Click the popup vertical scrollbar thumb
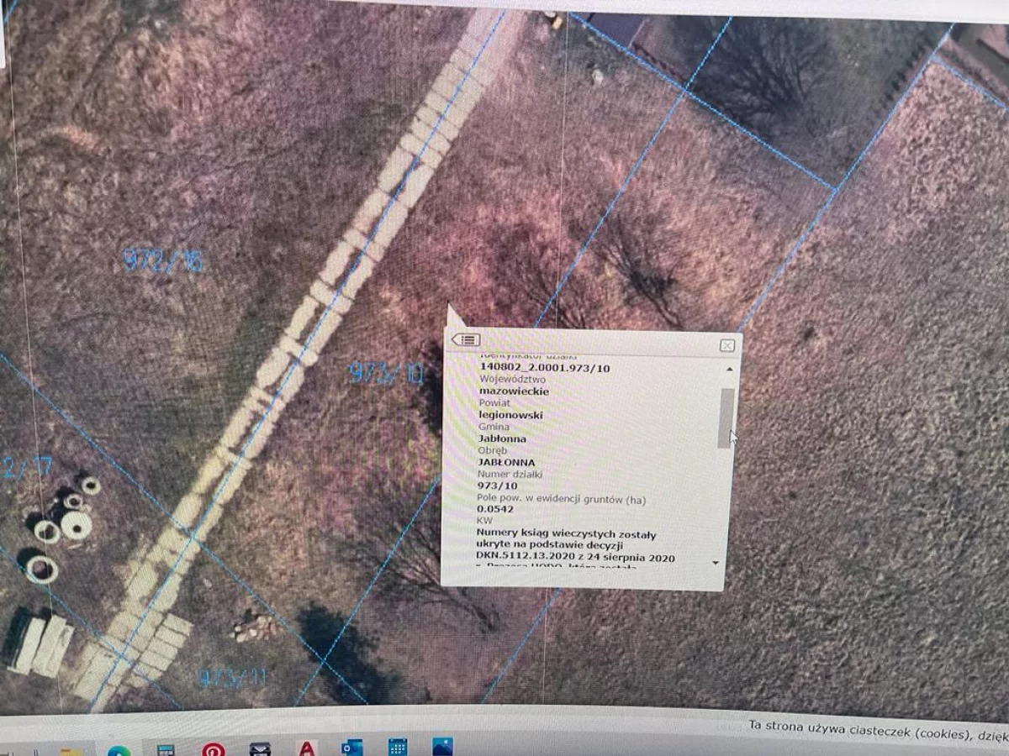This screenshot has width=1009, height=756. pos(726,417)
